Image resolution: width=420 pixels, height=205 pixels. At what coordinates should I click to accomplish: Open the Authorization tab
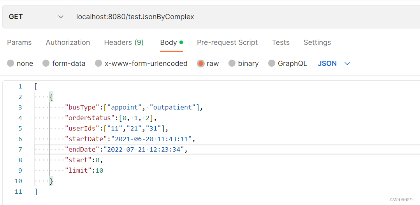[x=68, y=42]
